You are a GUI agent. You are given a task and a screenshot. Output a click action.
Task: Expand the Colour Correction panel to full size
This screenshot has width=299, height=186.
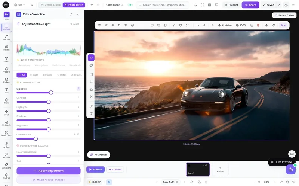point(71,15)
